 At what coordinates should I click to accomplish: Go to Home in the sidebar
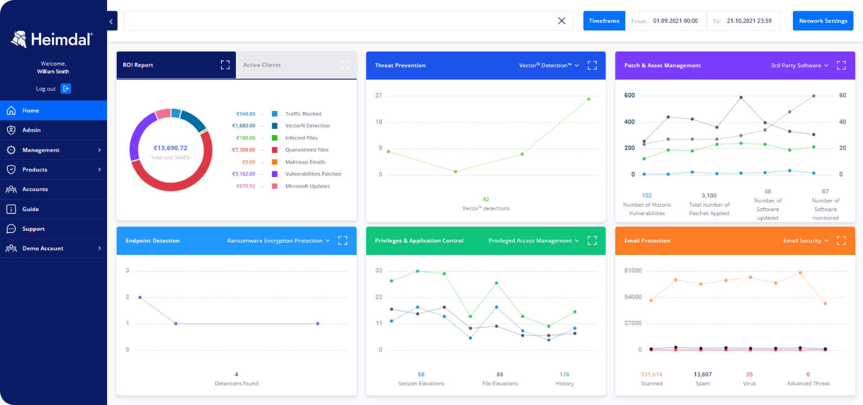(x=53, y=110)
